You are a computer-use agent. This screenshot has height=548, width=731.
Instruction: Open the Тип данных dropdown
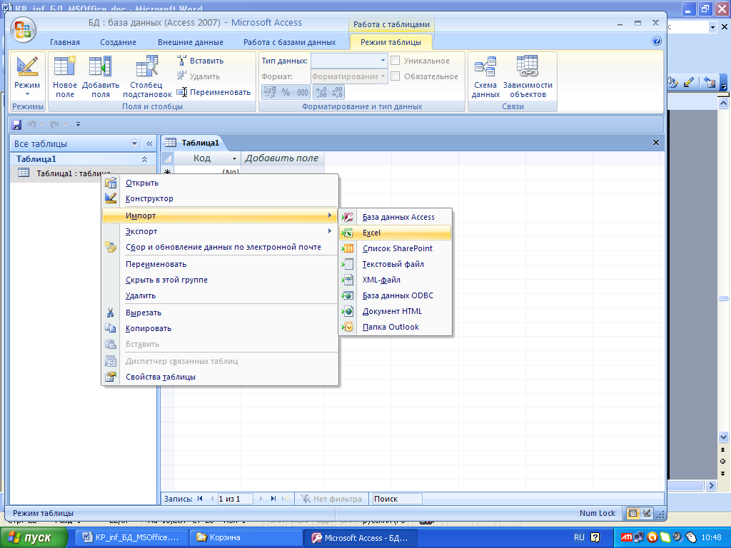(383, 60)
